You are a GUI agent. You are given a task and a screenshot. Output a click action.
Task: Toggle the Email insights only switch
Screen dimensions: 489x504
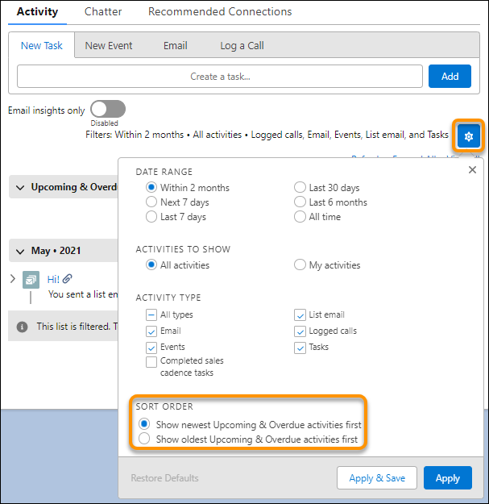(108, 109)
